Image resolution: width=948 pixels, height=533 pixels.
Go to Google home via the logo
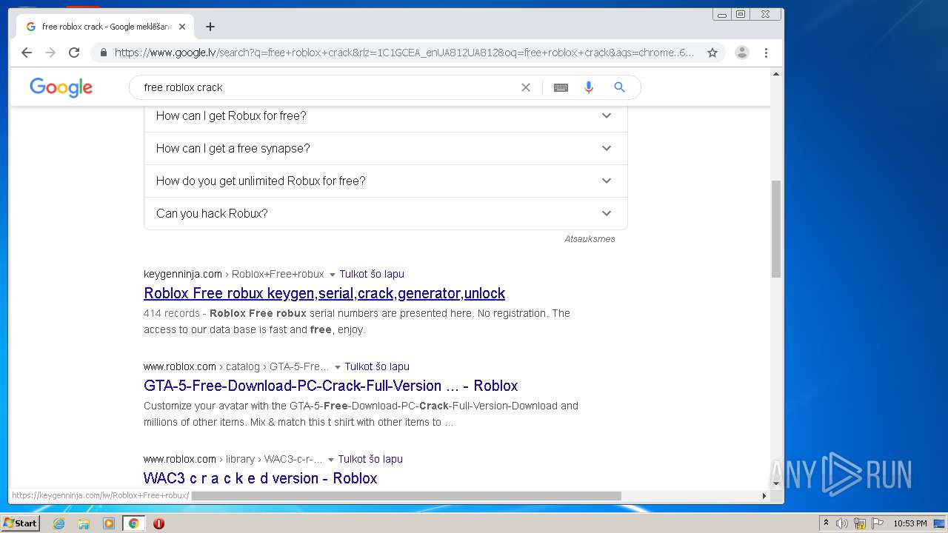pos(61,87)
